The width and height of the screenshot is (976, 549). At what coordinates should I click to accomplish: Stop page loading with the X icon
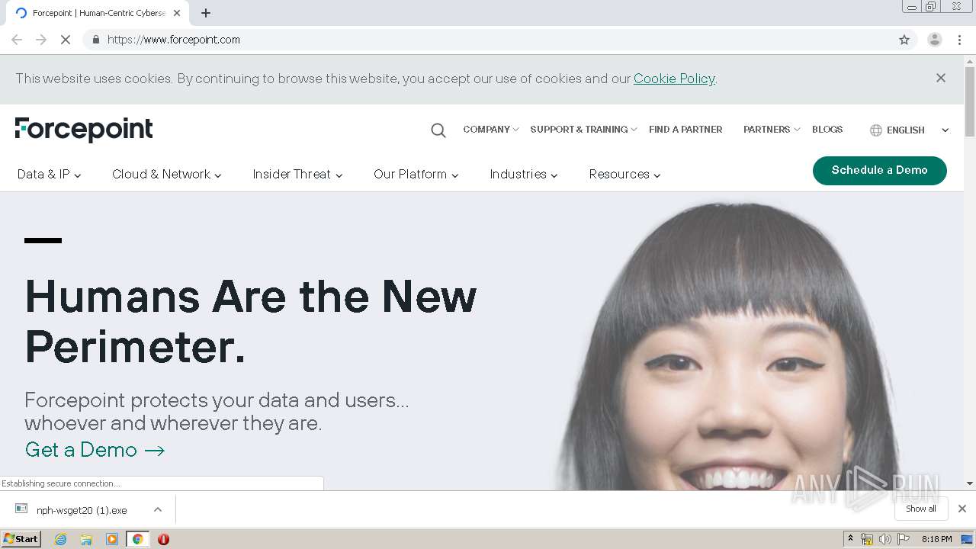[66, 40]
